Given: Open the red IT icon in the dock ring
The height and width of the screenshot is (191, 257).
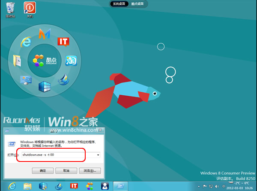Looking at the screenshot, I should [x=63, y=41].
